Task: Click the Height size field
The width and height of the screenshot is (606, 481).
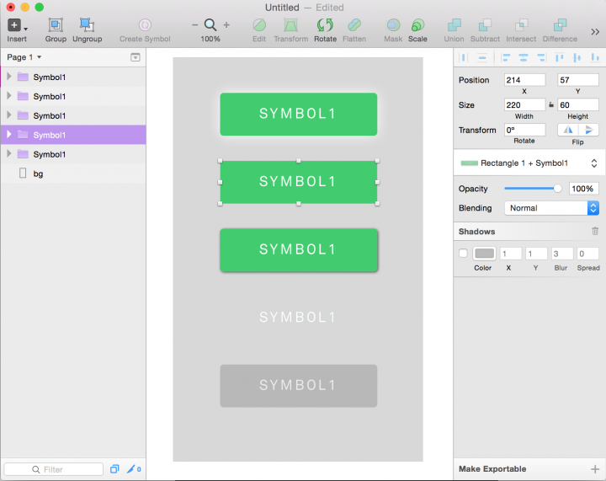Action: [x=577, y=104]
